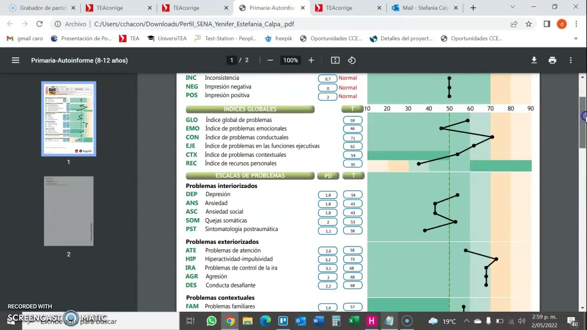Download the PDF file
This screenshot has width=587, height=330.
click(x=534, y=60)
